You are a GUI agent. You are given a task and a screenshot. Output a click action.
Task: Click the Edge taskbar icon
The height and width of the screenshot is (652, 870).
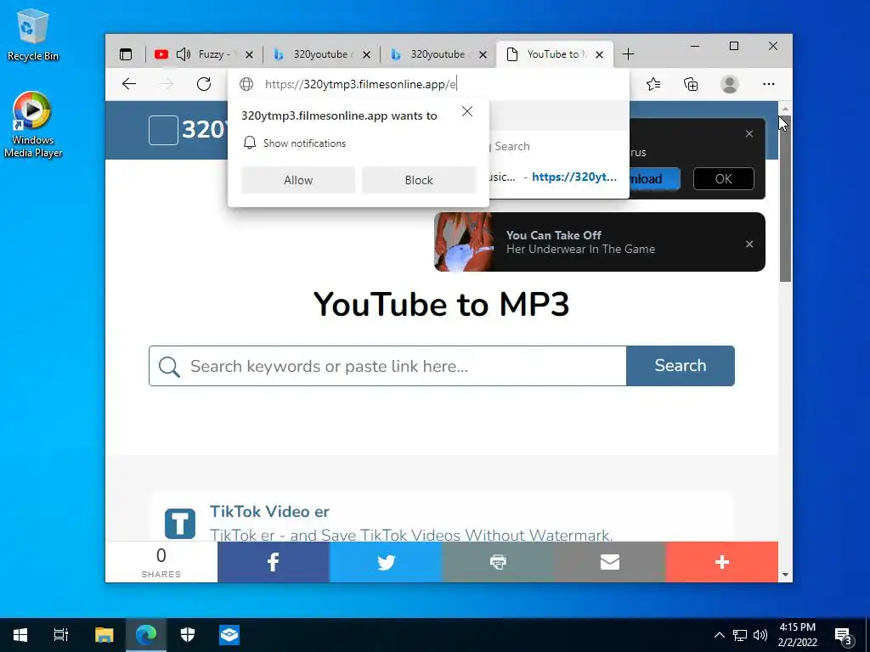(x=146, y=635)
